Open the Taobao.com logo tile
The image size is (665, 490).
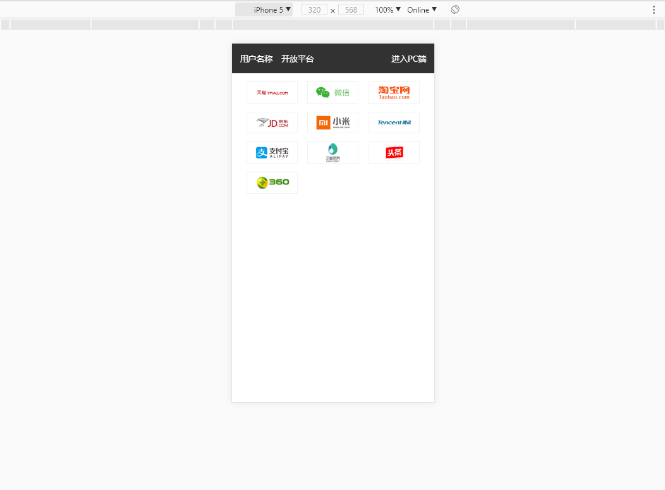pyautogui.click(x=394, y=93)
